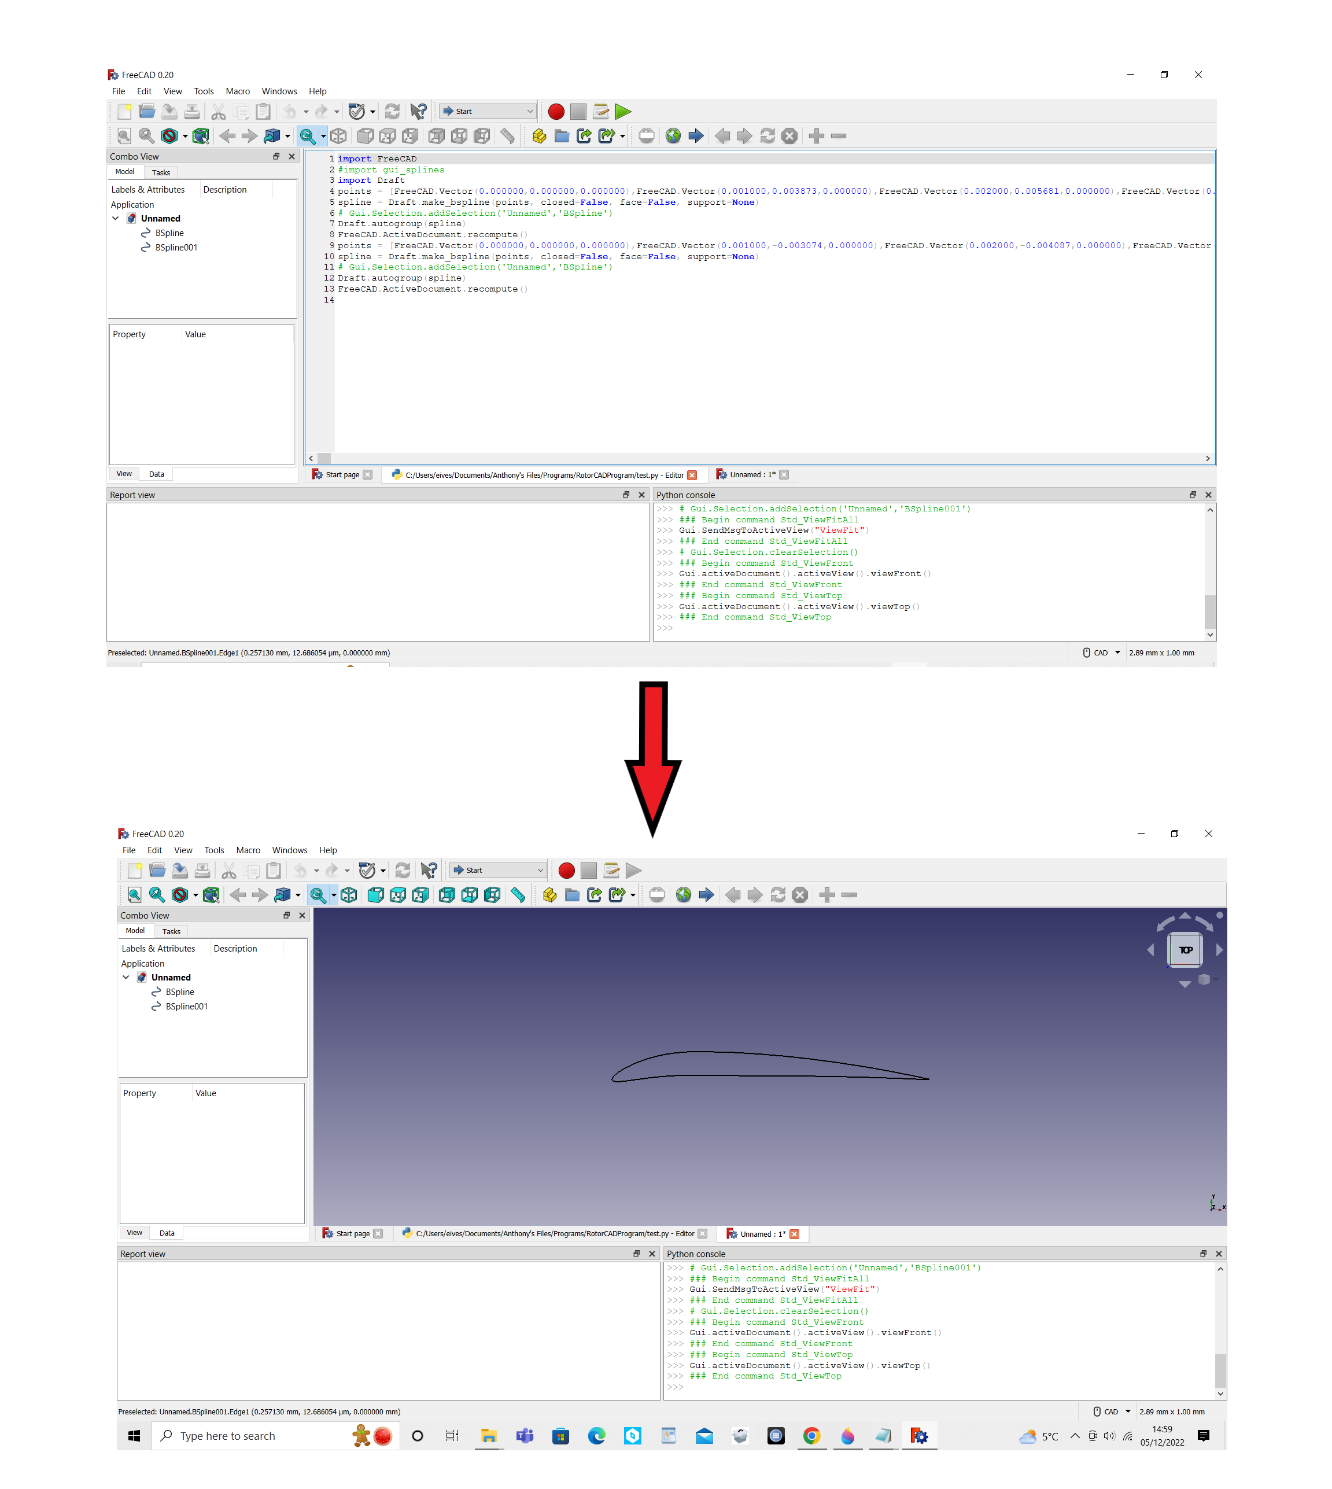Select BSpline001 in upper window tree
The height and width of the screenshot is (1489, 1332).
tap(169, 248)
